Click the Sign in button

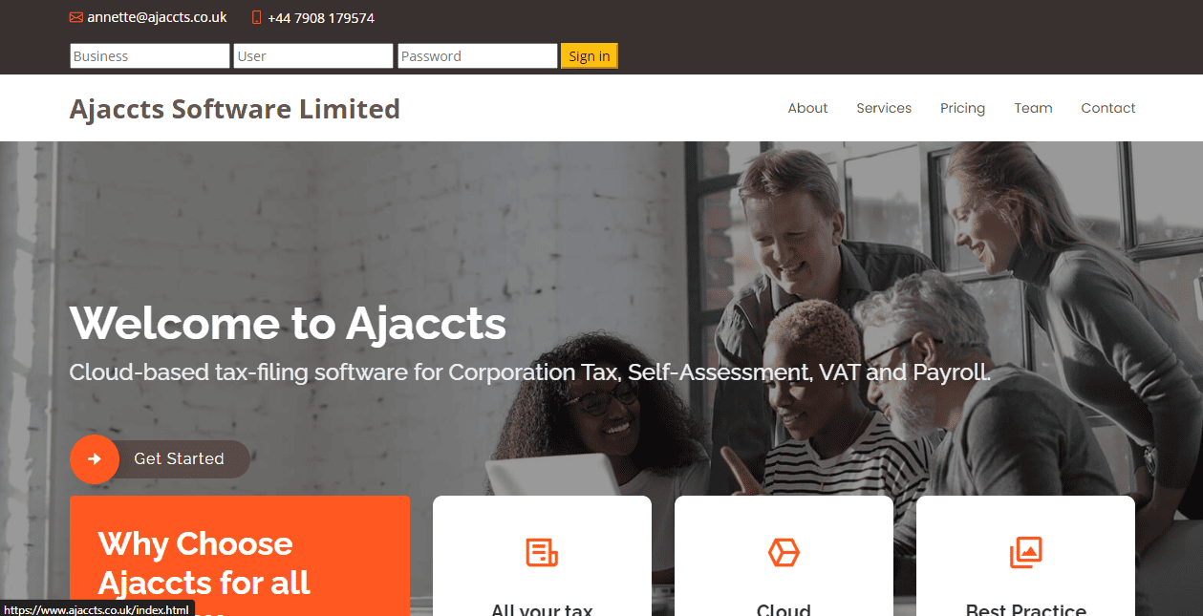pyautogui.click(x=590, y=56)
